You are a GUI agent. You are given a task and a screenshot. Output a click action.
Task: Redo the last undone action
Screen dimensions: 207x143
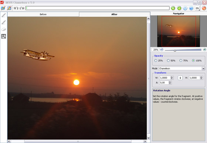[x=22, y=8]
